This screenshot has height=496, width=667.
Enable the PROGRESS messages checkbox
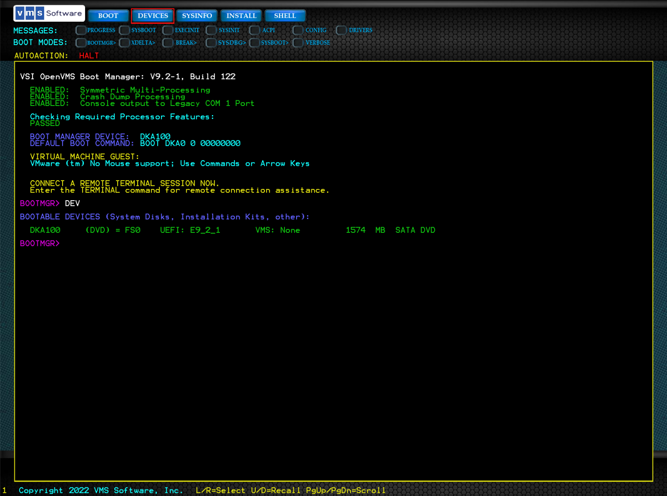[81, 30]
